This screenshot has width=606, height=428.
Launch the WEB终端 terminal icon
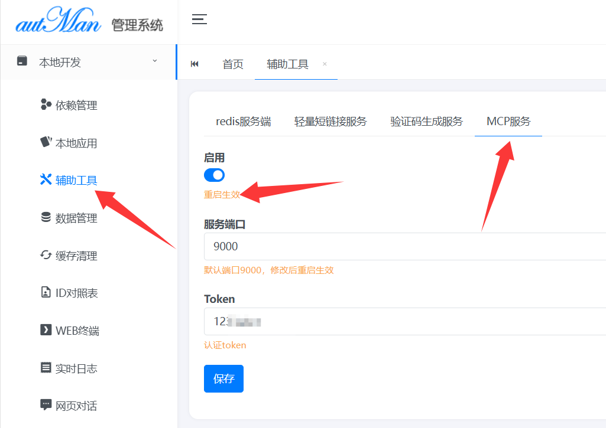pos(46,330)
